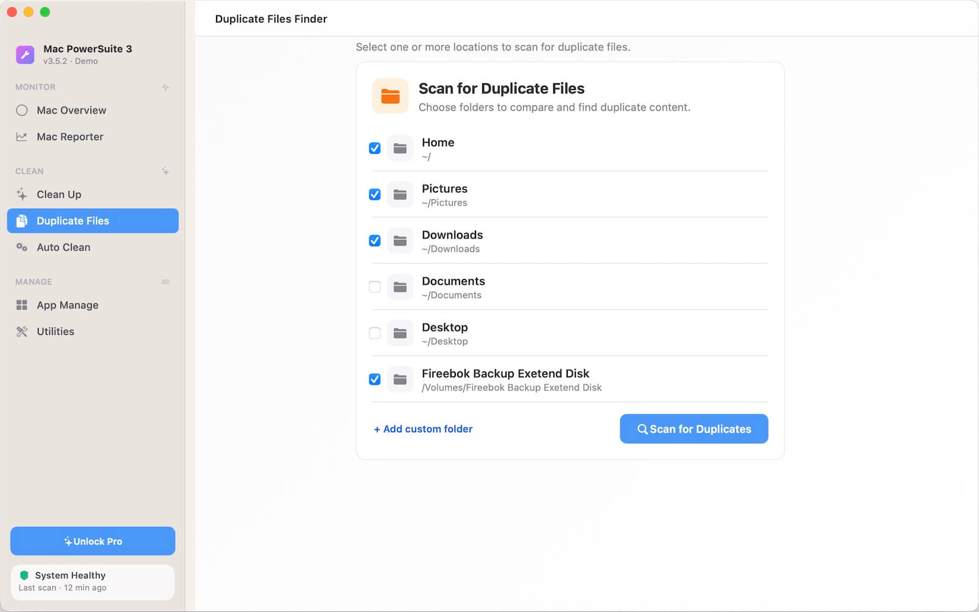The width and height of the screenshot is (979, 612).
Task: Click the Desktop folder icon
Action: click(400, 333)
